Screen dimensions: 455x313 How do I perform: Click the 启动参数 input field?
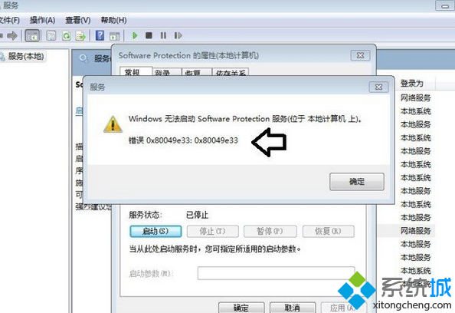[276, 273]
